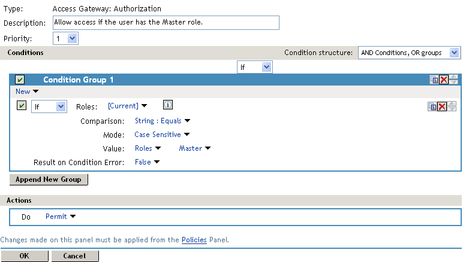466x262 pixels.
Task: Open the Priority dropdown
Action: [x=65, y=38]
